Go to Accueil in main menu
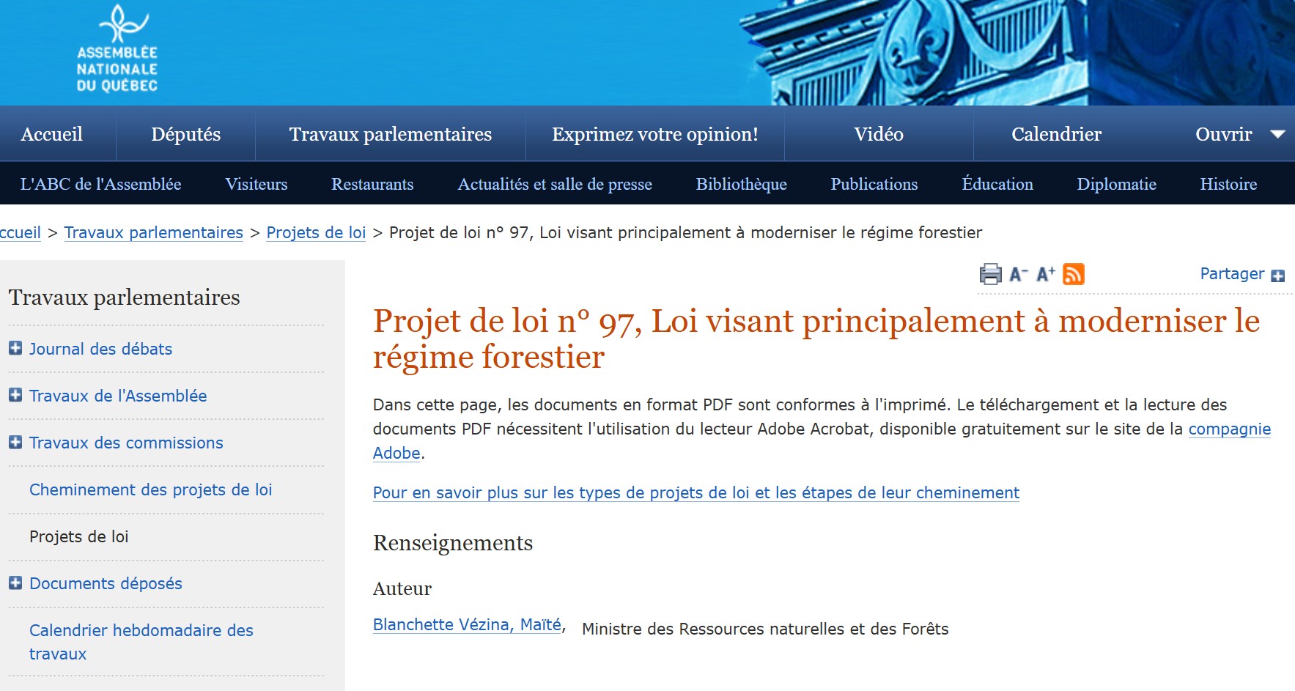 pos(52,134)
